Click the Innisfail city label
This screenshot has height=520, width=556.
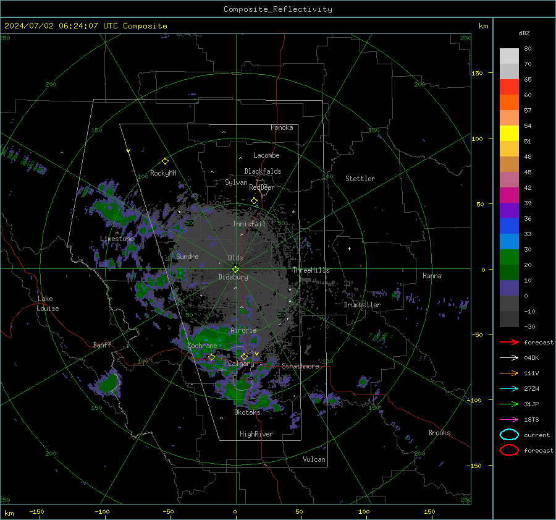tap(249, 224)
